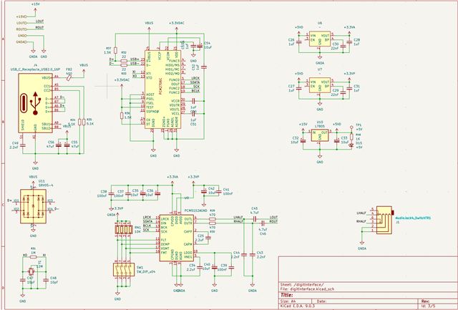This screenshot has height=310, width=458.
Task: Select the R35 5.1K resistor
Action: click(84, 122)
